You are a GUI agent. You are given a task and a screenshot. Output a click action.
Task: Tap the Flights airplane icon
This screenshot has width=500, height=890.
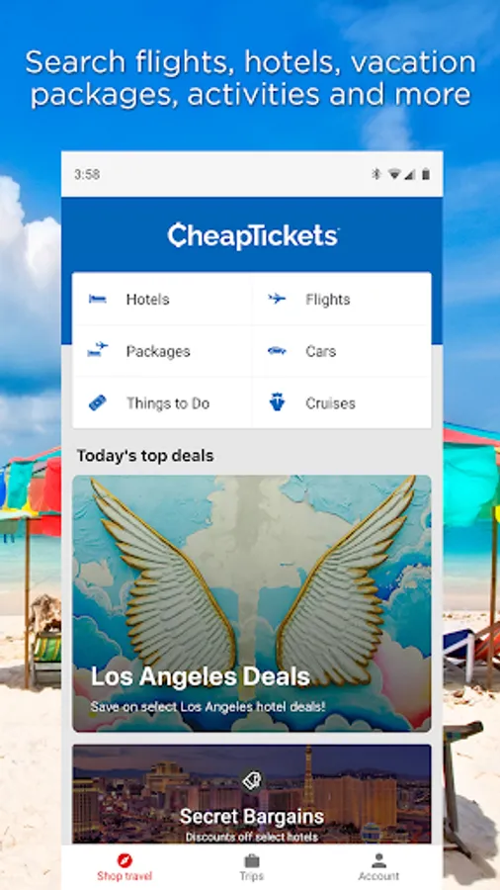point(277,299)
